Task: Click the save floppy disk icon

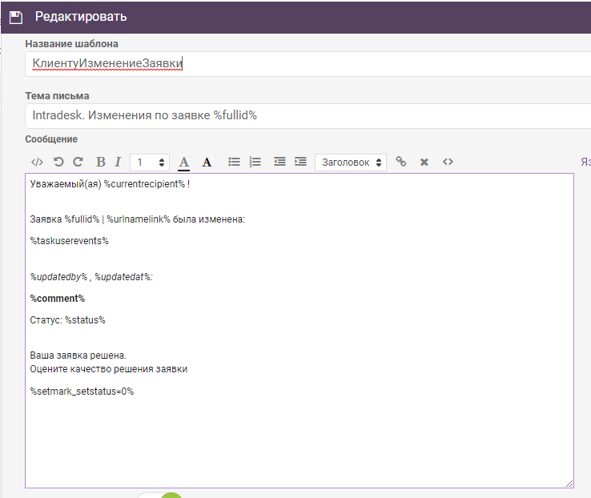Action: [16, 18]
